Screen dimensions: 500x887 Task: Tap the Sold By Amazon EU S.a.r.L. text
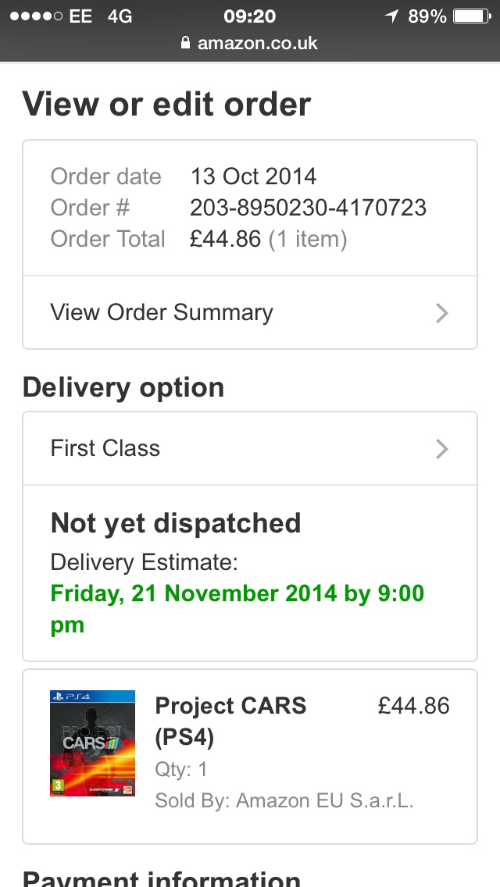pyautogui.click(x=284, y=800)
